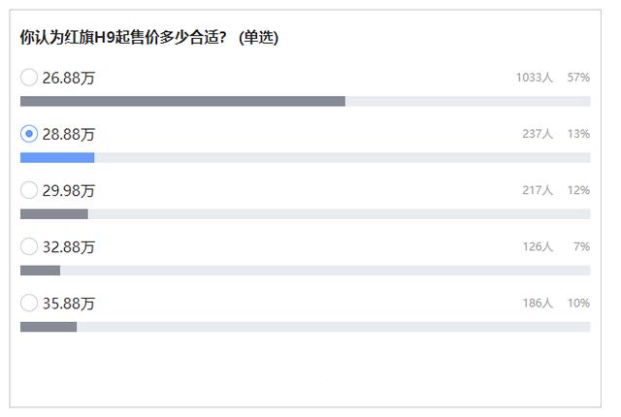Click the poll question title 你认为红旗H9起售价多少合适

148,37
